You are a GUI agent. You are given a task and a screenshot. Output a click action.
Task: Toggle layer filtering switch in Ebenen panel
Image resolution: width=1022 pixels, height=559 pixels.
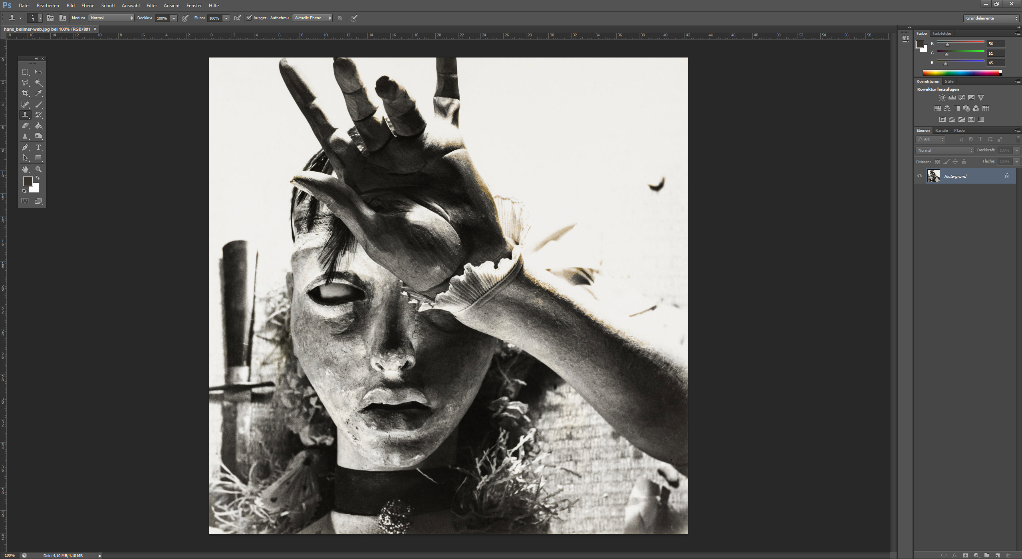point(1018,139)
